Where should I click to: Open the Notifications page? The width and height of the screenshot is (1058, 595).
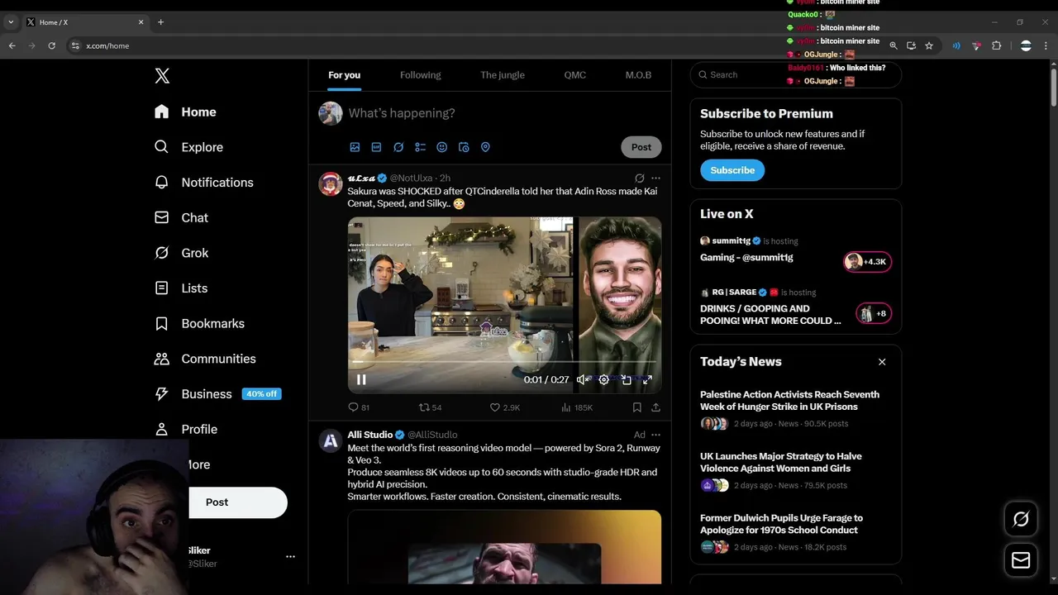[x=203, y=183]
